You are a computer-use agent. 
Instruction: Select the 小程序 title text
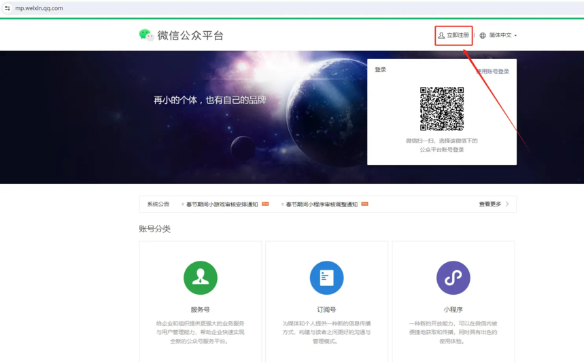point(453,310)
